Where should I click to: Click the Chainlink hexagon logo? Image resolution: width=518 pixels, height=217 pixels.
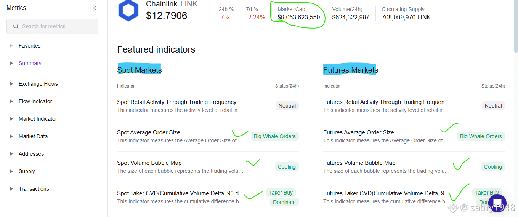(x=128, y=10)
